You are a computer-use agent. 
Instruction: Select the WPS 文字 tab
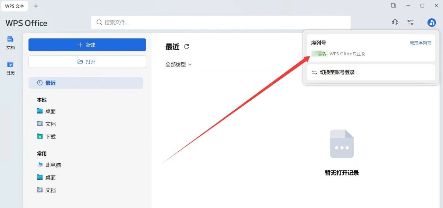click(x=15, y=6)
